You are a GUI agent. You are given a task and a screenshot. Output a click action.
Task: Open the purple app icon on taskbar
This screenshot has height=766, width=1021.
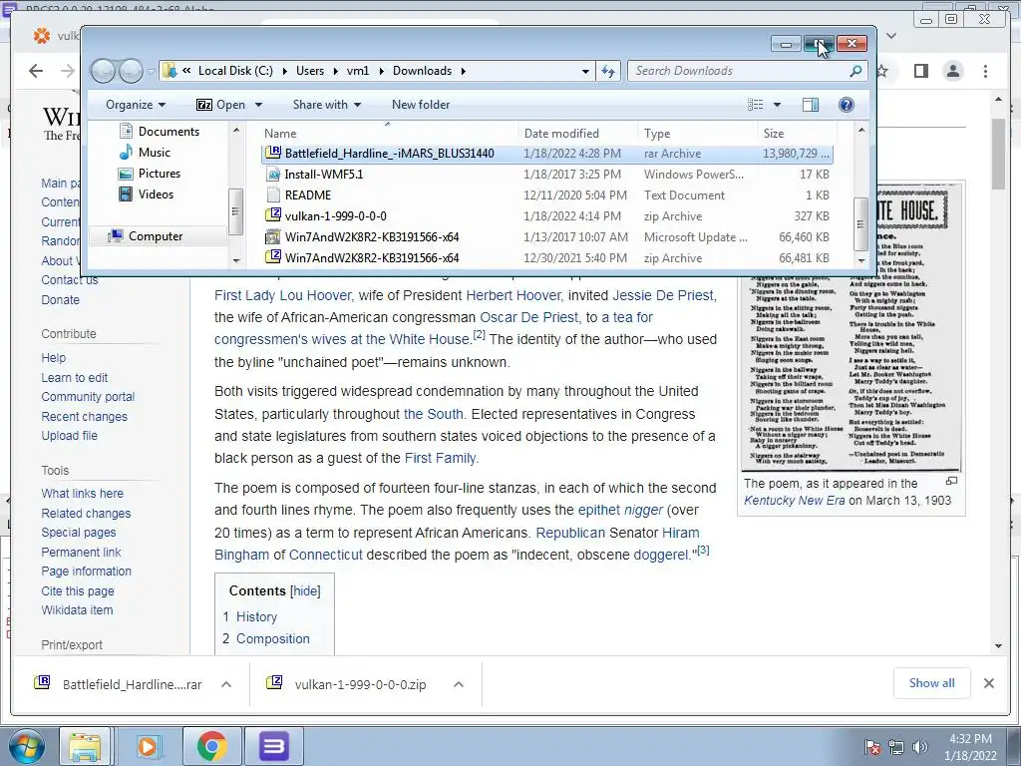[x=273, y=746]
